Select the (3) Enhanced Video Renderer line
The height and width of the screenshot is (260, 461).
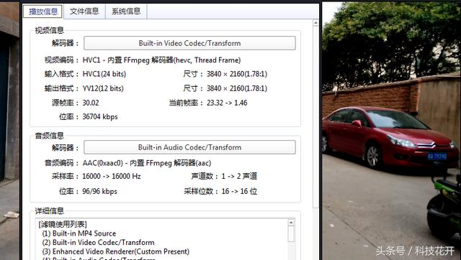(116, 252)
